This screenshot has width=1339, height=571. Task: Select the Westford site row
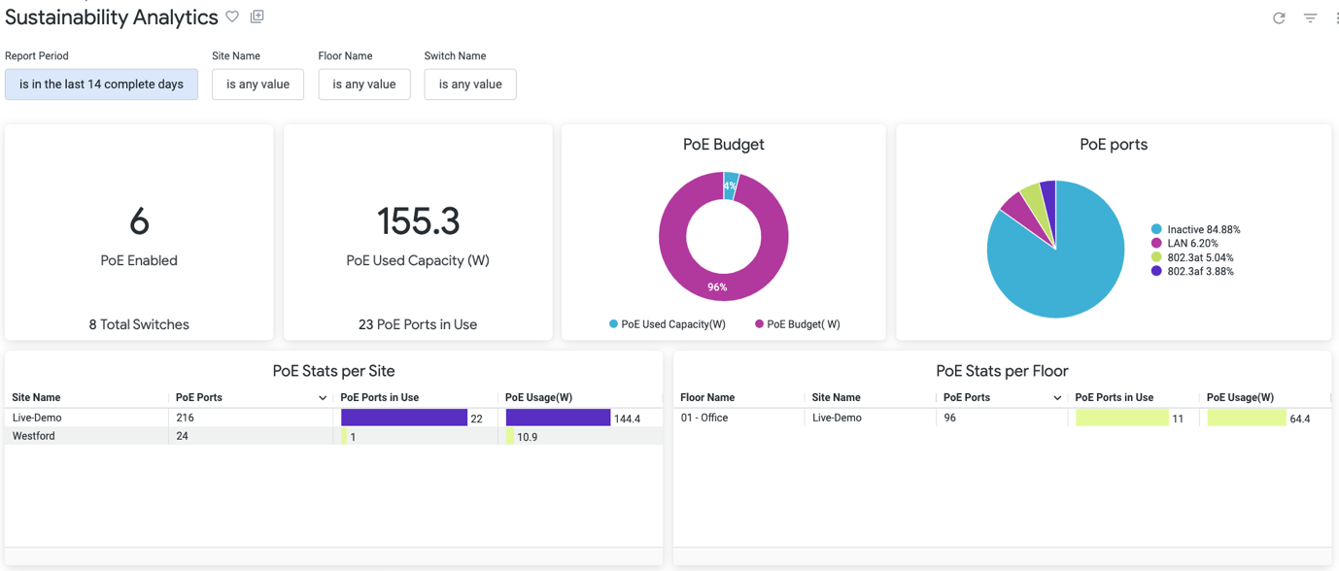coord(34,436)
